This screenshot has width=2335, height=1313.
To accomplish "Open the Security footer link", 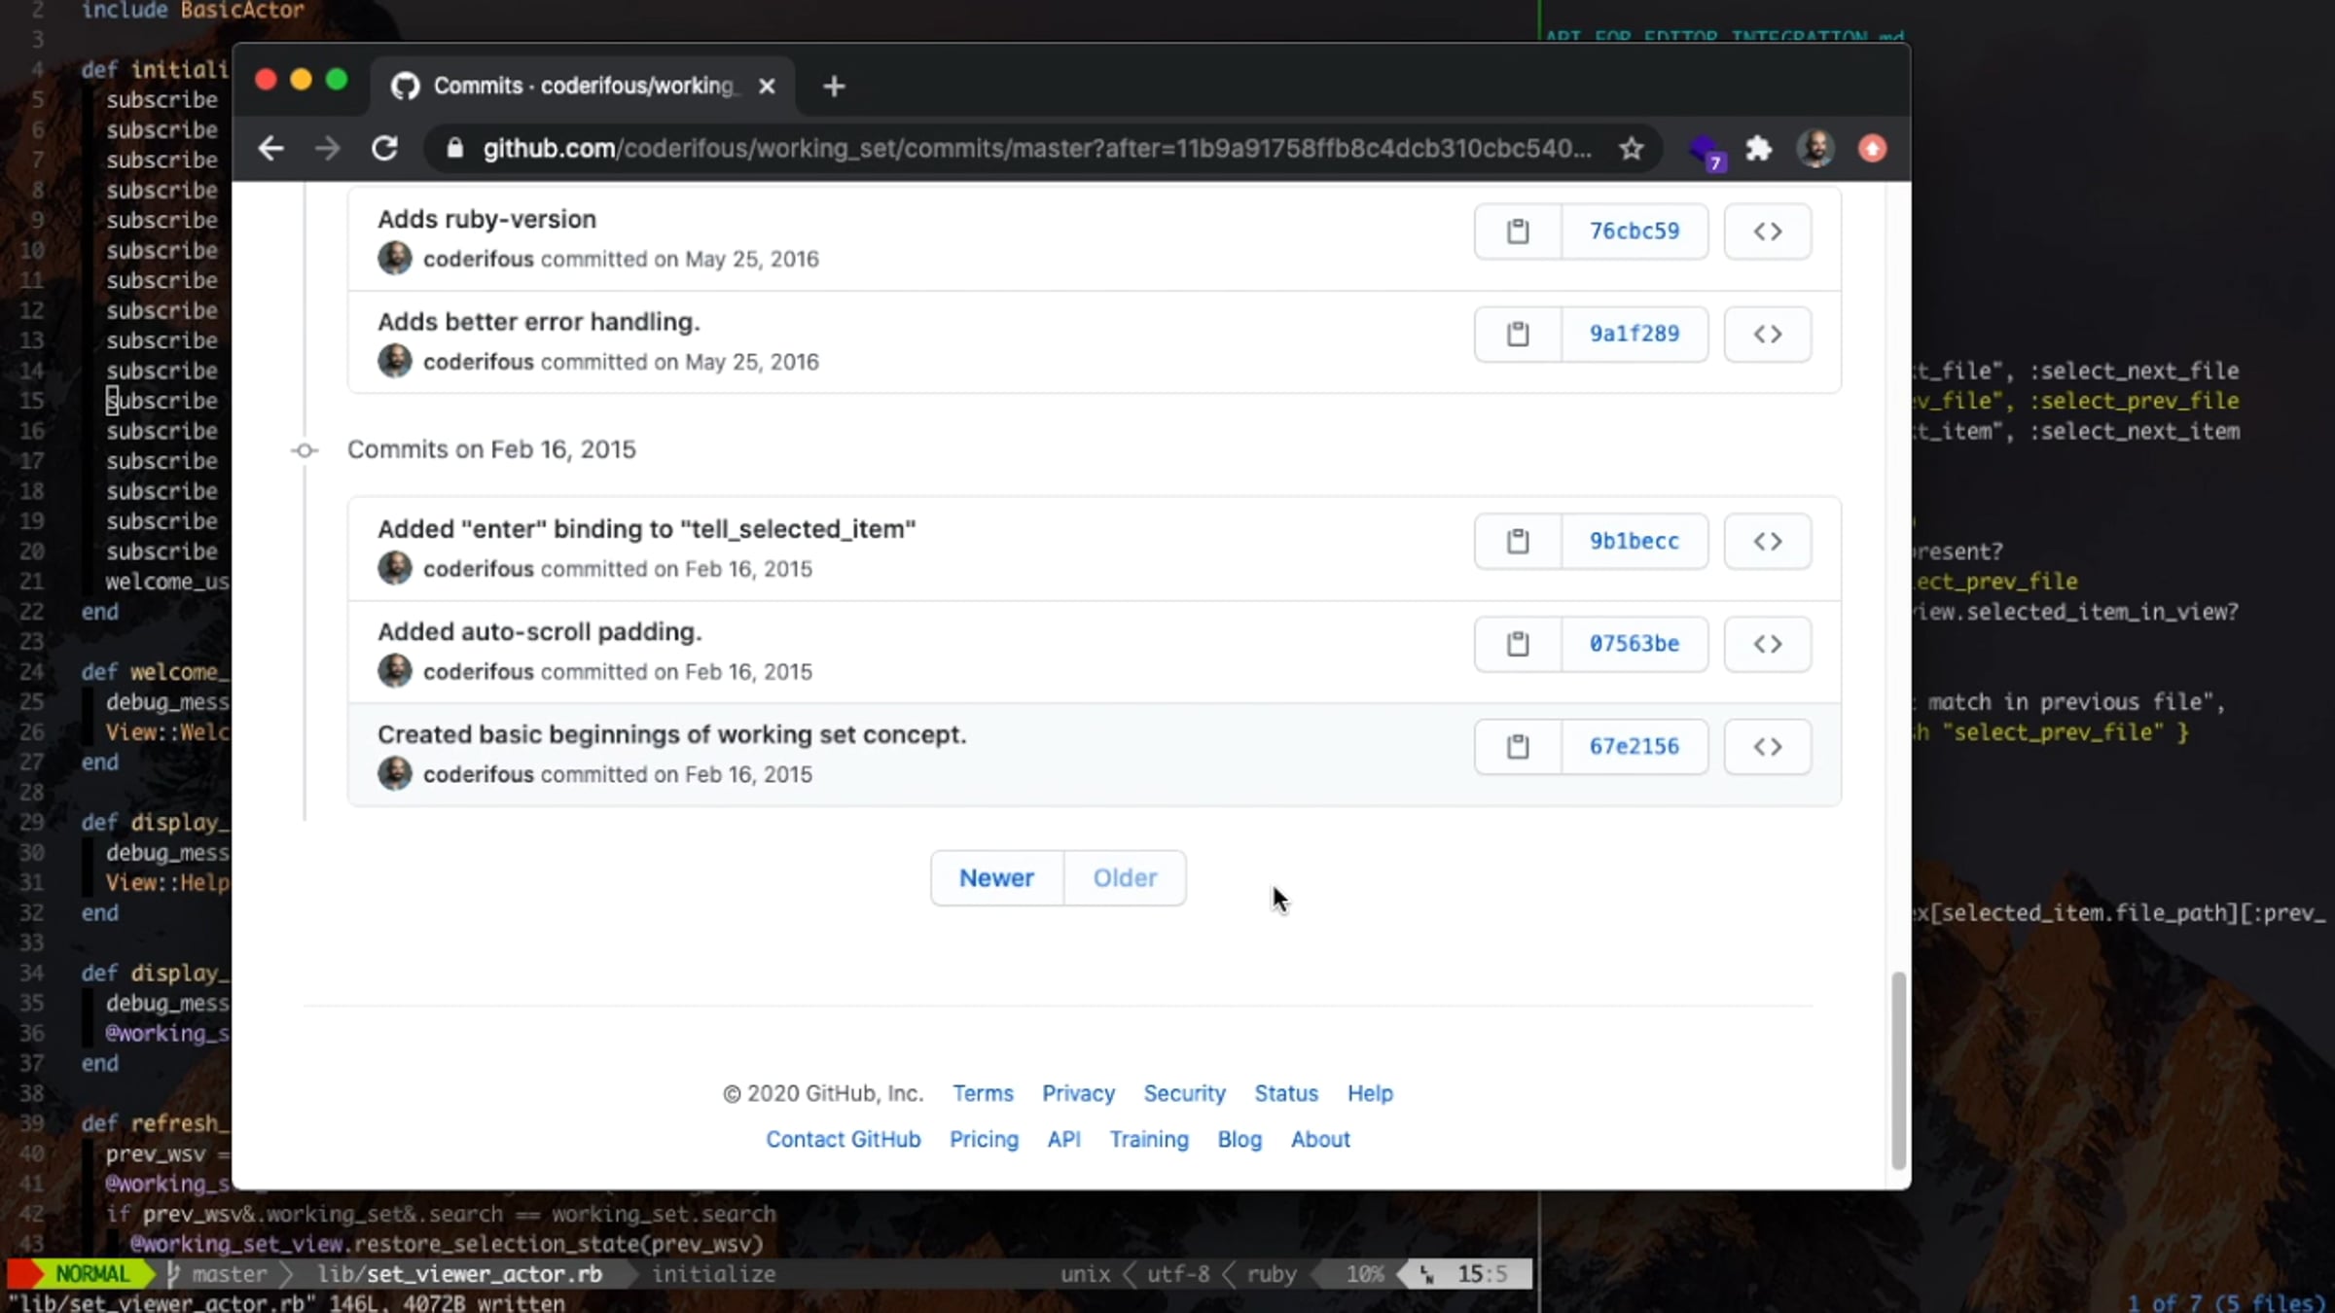I will (x=1184, y=1093).
